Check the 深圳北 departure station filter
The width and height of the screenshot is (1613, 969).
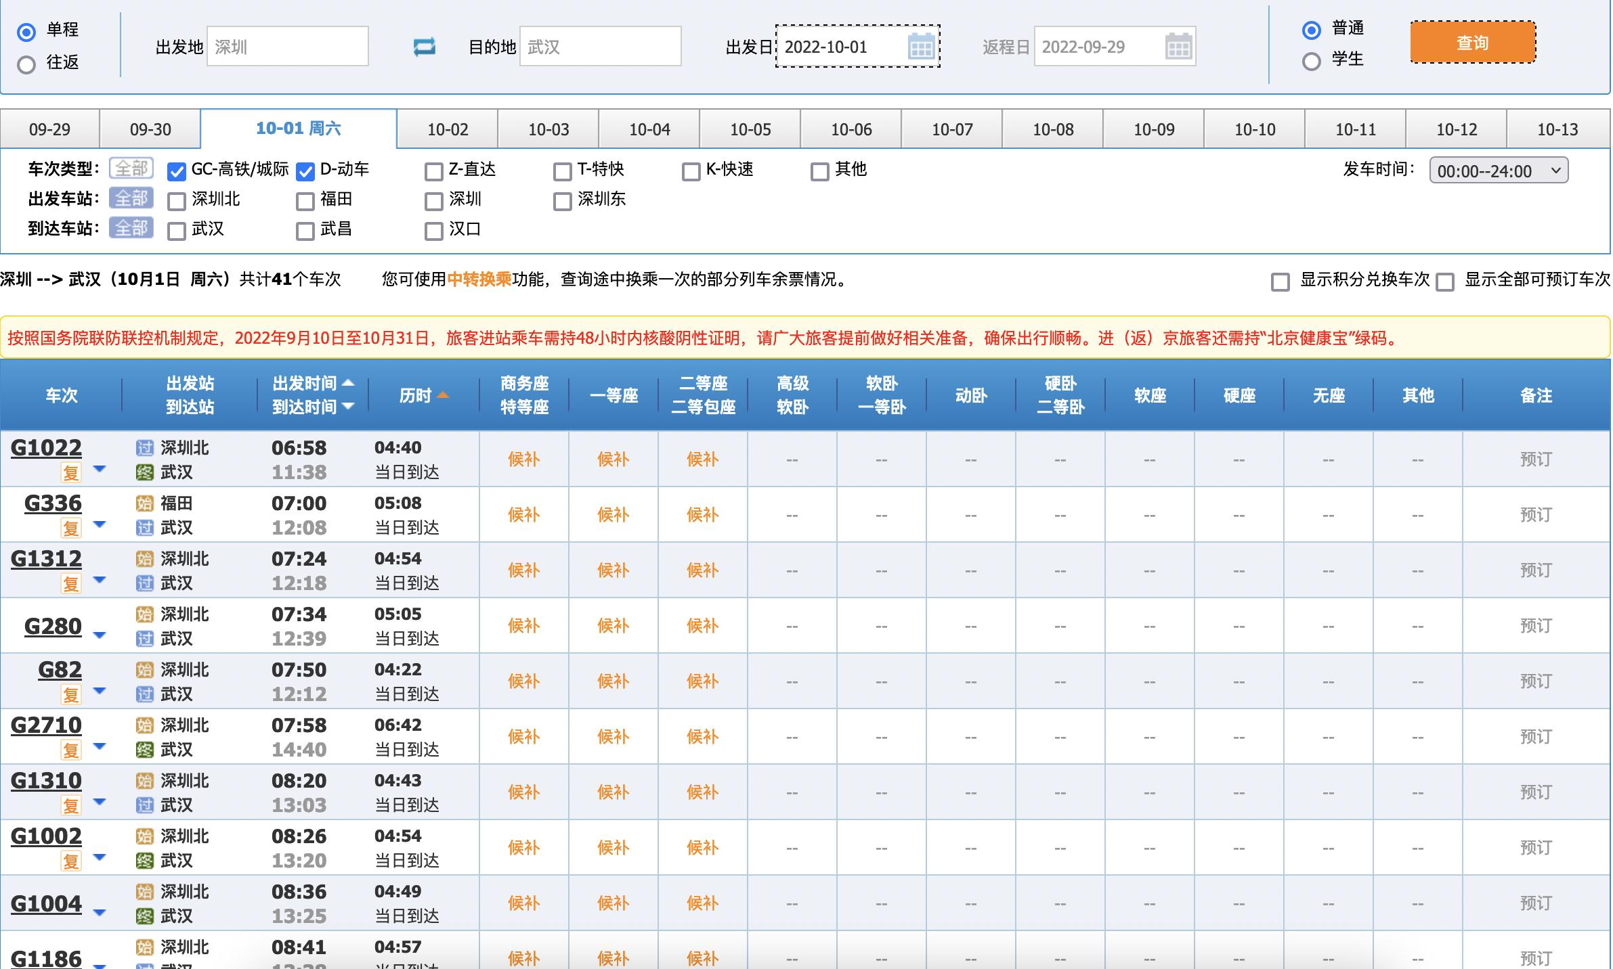click(177, 200)
